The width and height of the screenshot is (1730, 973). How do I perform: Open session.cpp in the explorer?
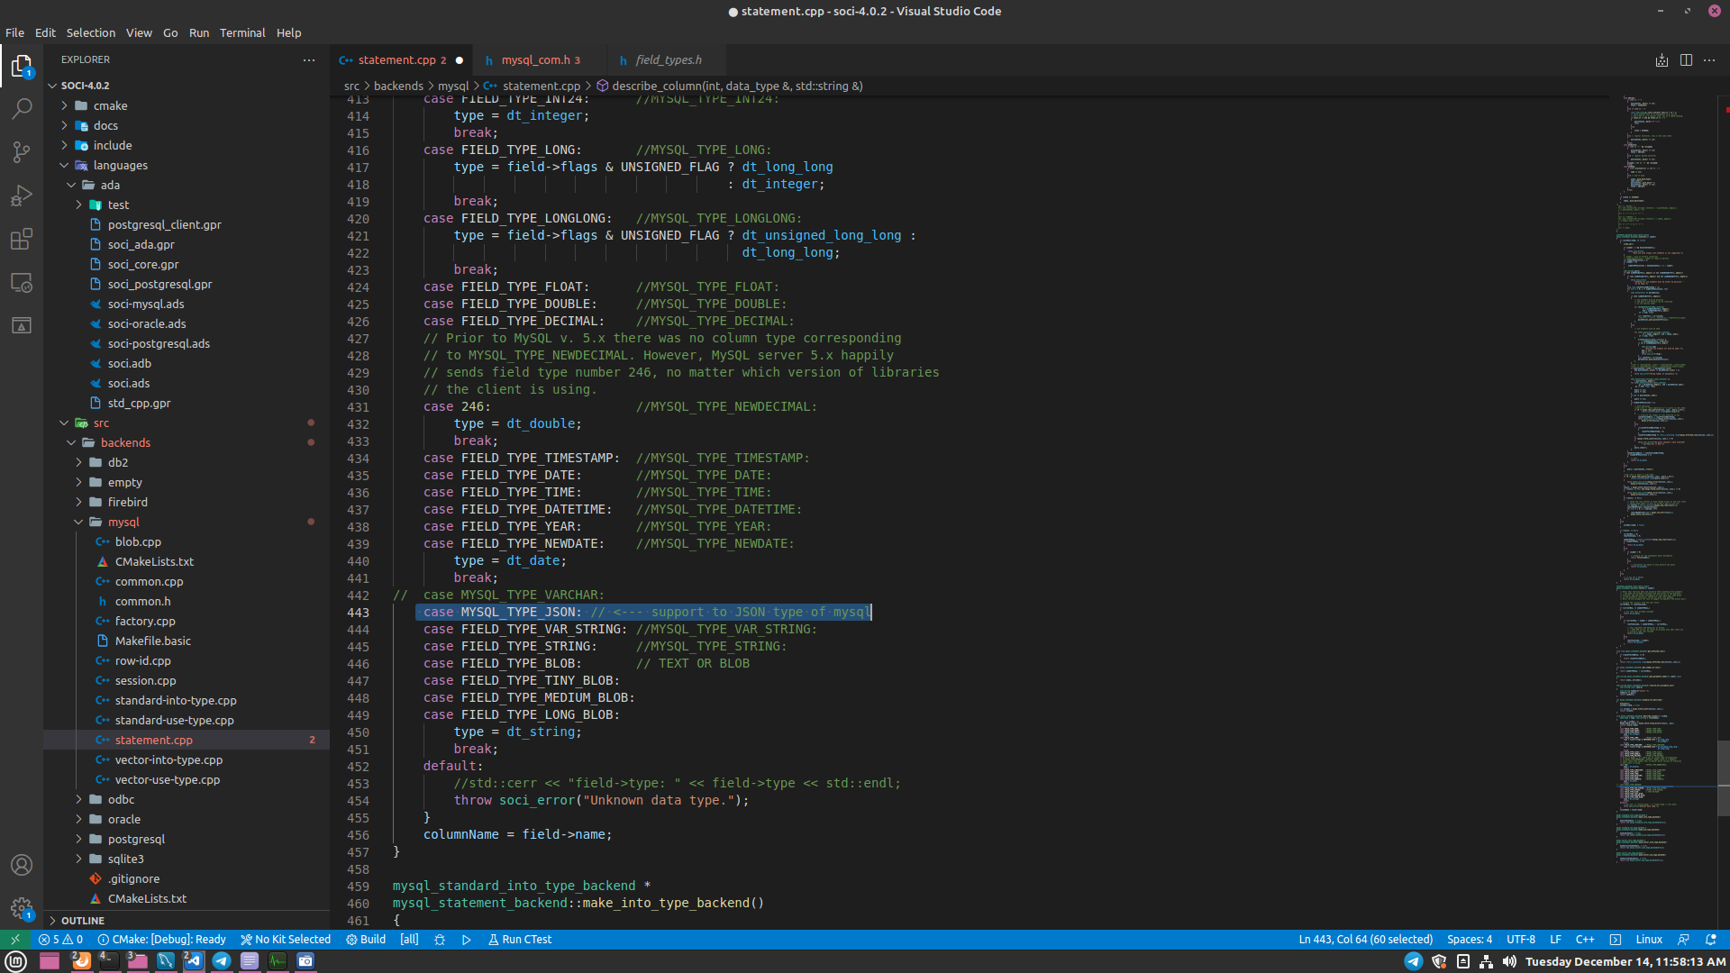click(145, 680)
